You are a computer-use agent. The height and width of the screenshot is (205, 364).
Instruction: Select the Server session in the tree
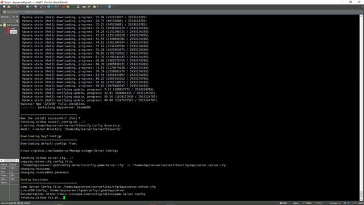(x=14, y=32)
